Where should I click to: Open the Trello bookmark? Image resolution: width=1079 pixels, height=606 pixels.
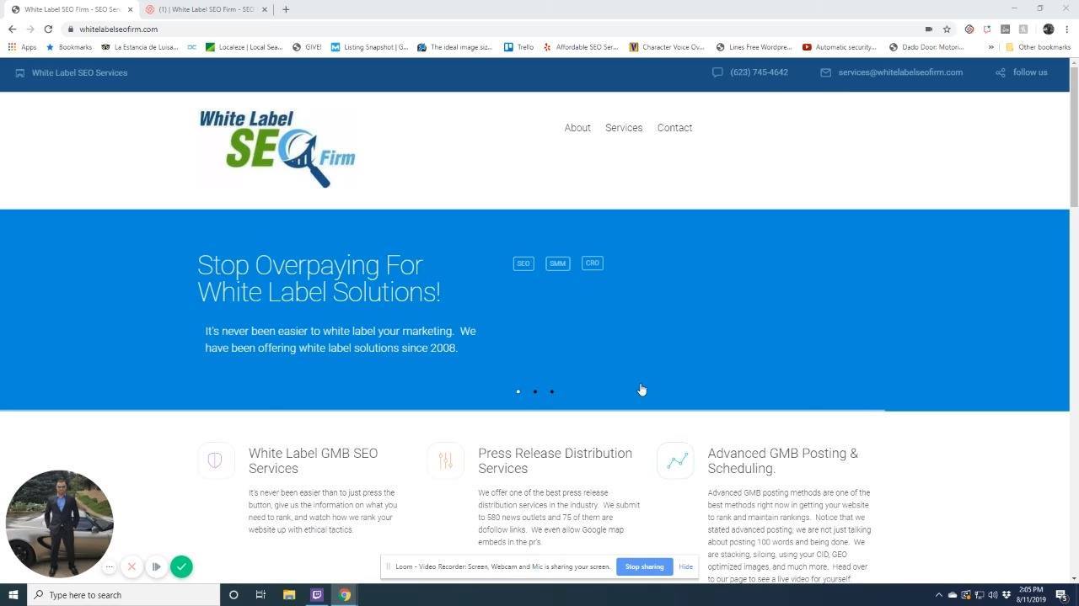point(518,47)
